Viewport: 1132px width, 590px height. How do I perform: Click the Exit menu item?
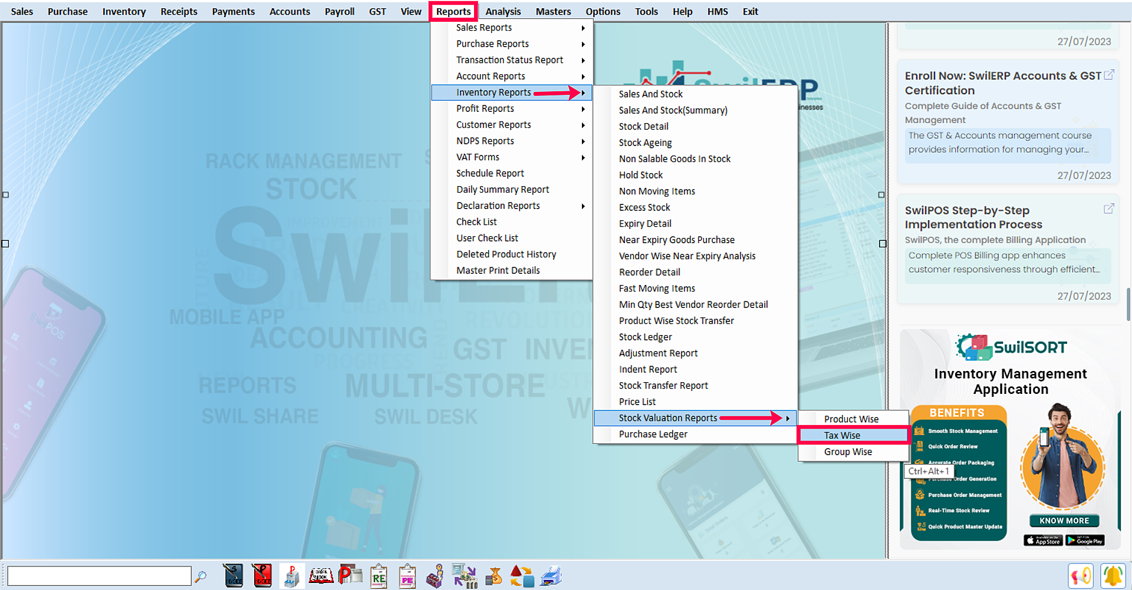coord(750,11)
